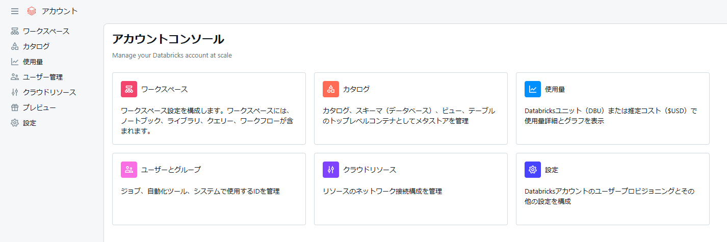Select 使用量 in the left sidebar
727x242 pixels.
[33, 62]
